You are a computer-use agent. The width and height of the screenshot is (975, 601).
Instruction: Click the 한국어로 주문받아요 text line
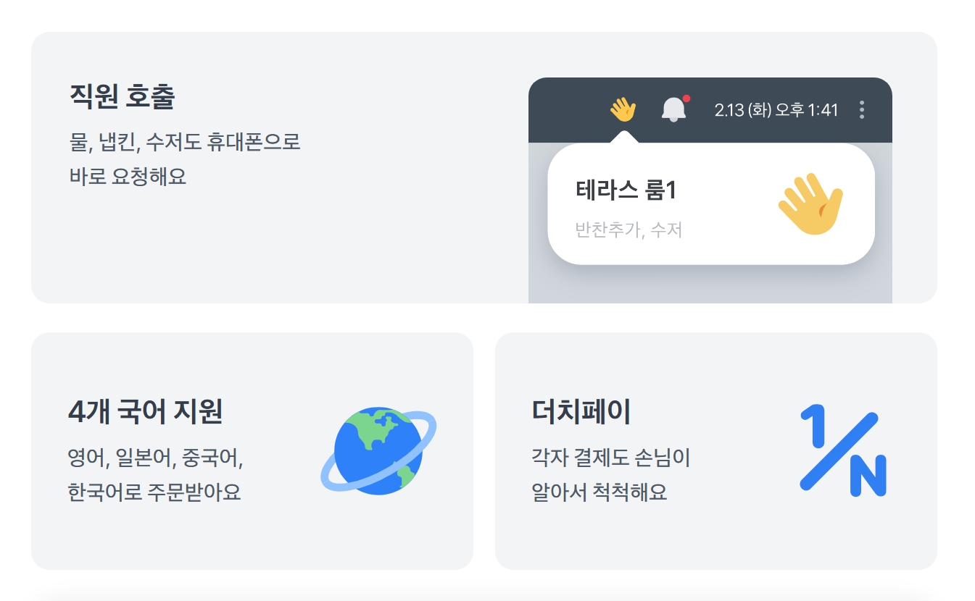click(154, 492)
